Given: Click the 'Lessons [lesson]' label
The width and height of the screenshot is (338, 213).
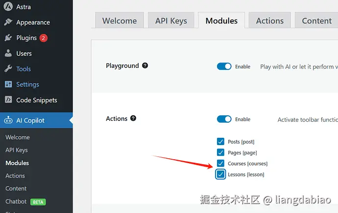Looking at the screenshot, I should [246, 174].
